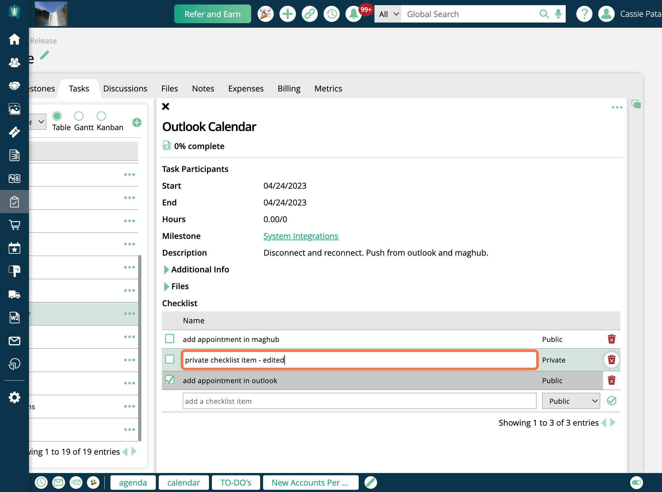Switch to the Files tab
This screenshot has width=662, height=492.
(169, 89)
